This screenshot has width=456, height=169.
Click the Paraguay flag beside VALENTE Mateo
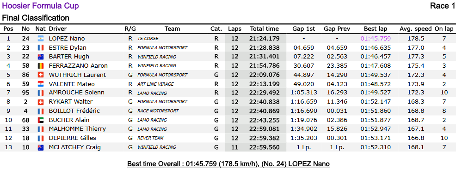pyautogui.click(x=40, y=84)
